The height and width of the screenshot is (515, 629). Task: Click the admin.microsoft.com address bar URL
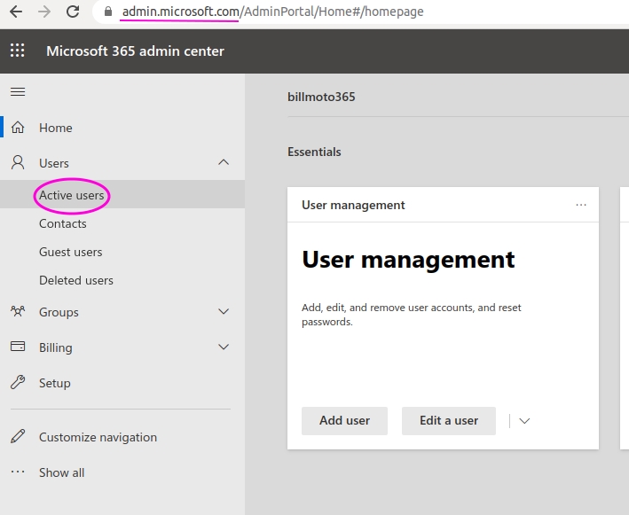pyautogui.click(x=272, y=12)
